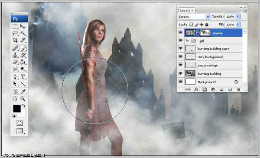
Task: Hide the dirty background layer
Action: (x=181, y=57)
